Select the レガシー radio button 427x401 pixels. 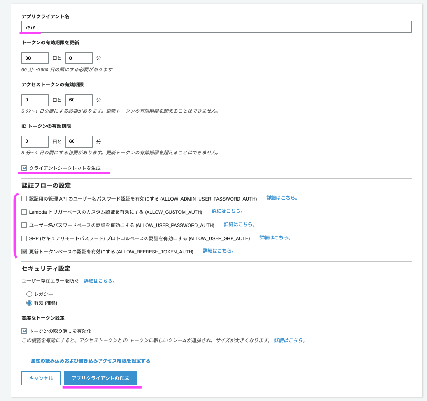coord(29,294)
